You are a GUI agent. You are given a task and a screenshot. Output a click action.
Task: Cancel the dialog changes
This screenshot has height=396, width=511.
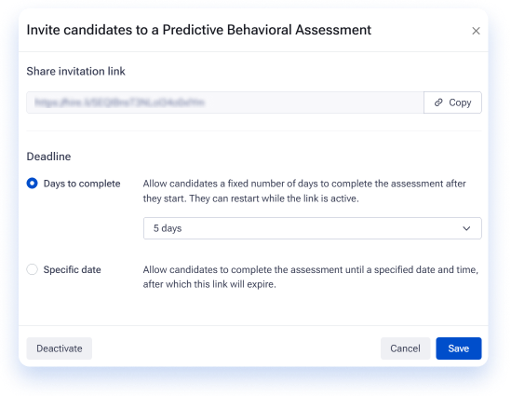tap(405, 348)
